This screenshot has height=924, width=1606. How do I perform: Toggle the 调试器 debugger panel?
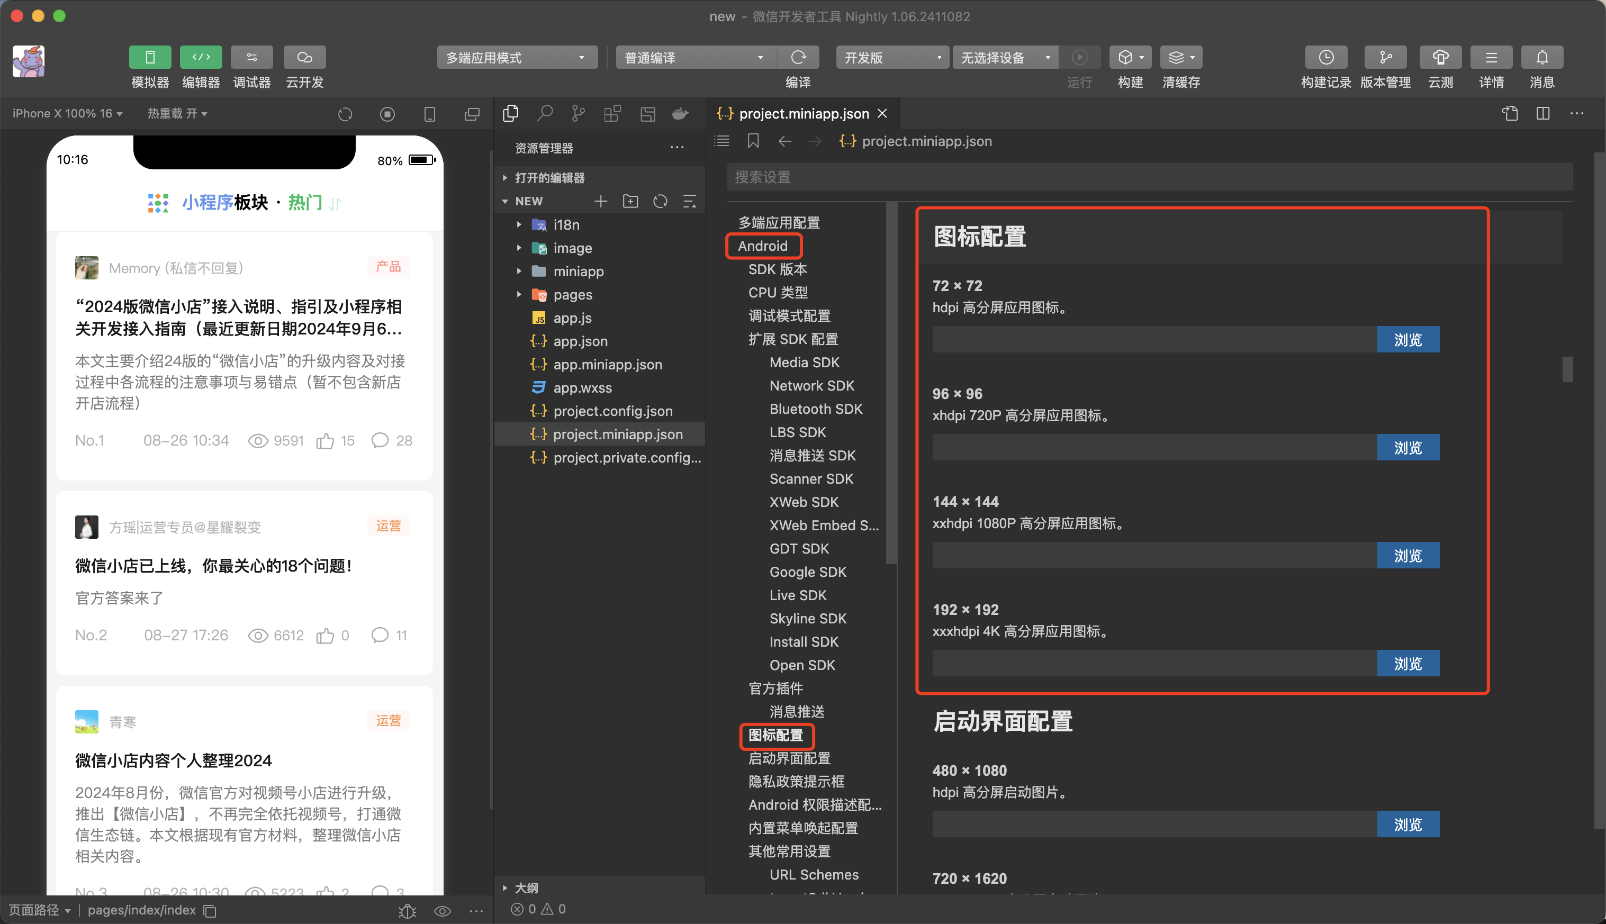[x=251, y=58]
